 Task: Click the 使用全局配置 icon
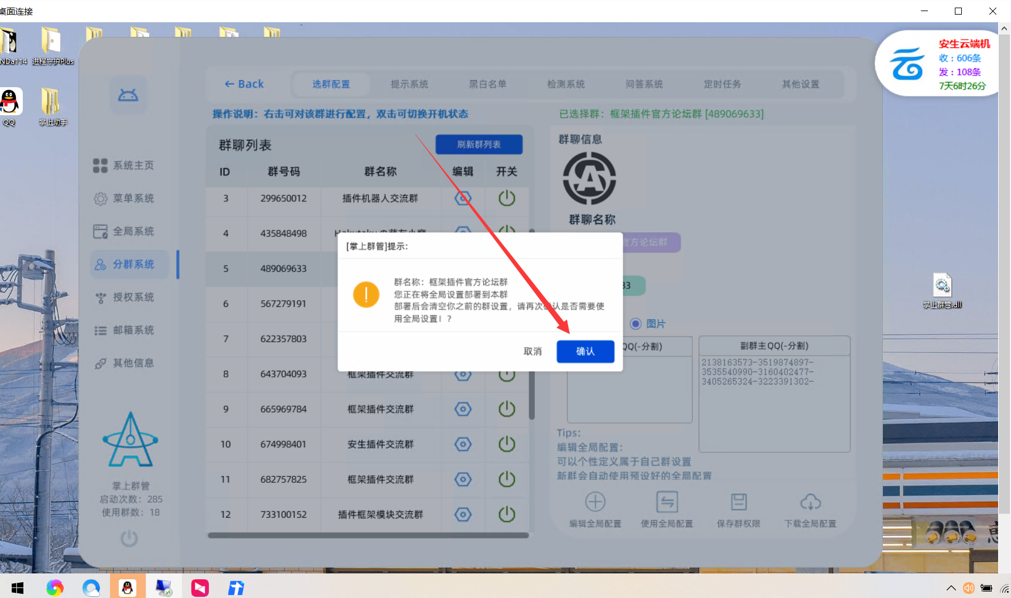tap(667, 502)
